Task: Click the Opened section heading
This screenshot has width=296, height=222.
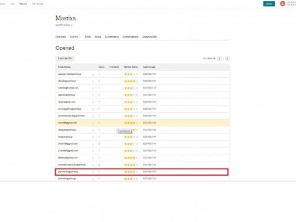Action: coord(65,48)
